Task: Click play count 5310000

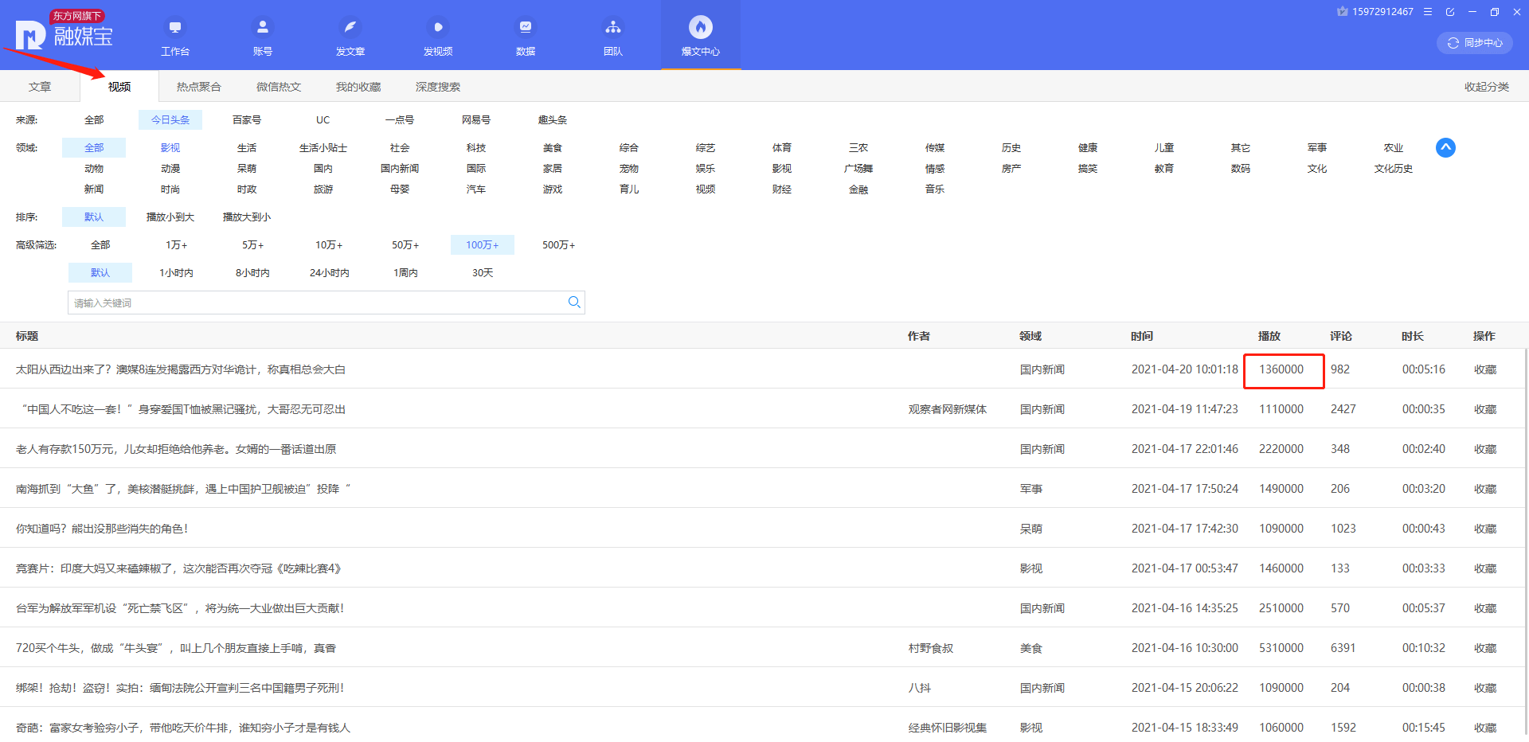Action: (1281, 648)
